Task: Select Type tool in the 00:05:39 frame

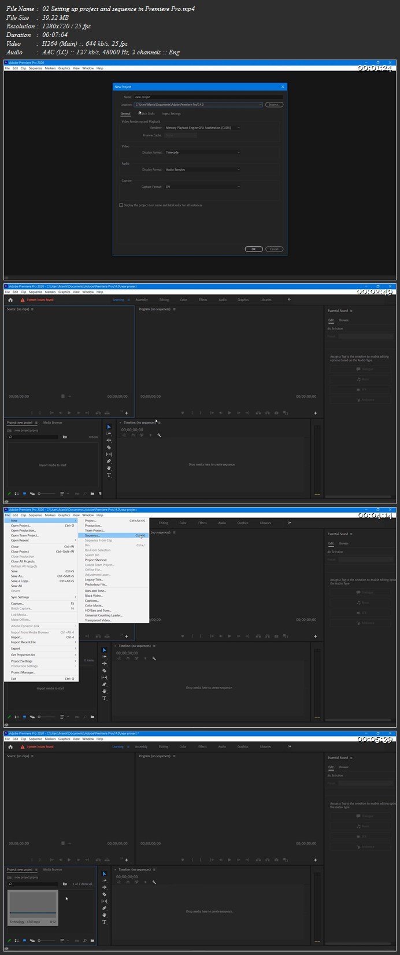Action: (105, 922)
